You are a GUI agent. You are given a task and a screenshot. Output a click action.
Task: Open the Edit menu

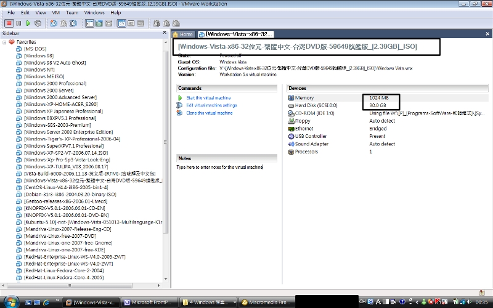coord(25,12)
